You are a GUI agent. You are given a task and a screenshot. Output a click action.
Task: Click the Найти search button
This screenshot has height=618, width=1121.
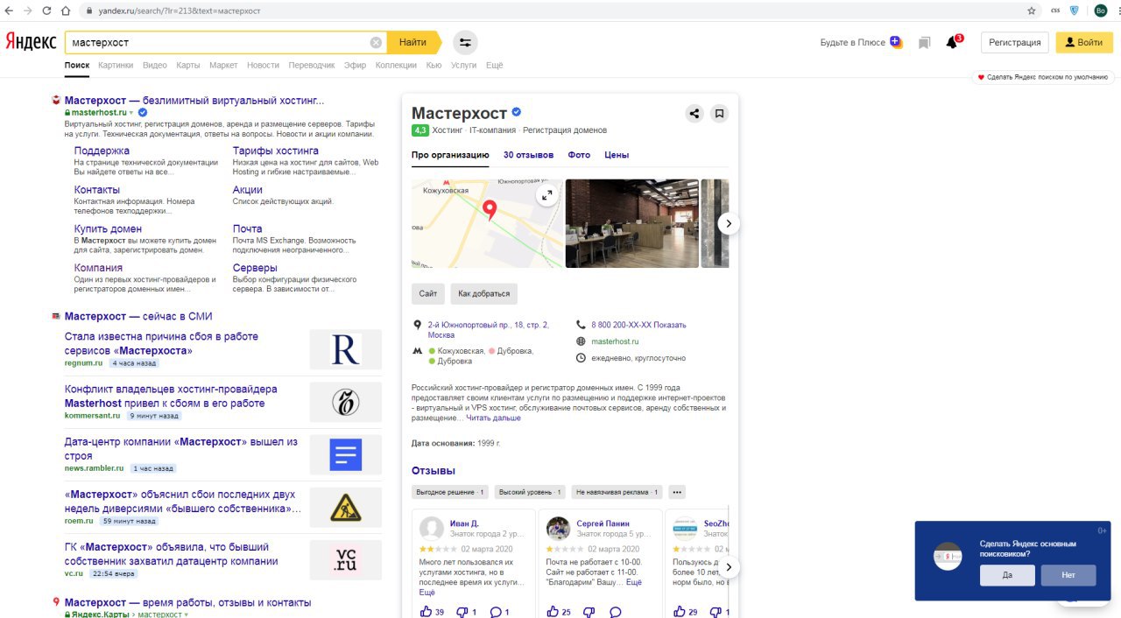coord(412,42)
